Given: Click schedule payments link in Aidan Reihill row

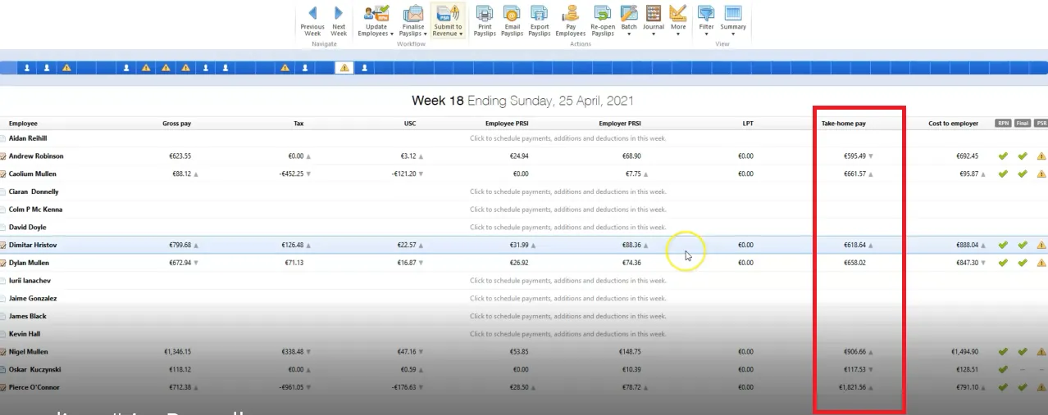Looking at the screenshot, I should click(x=567, y=138).
